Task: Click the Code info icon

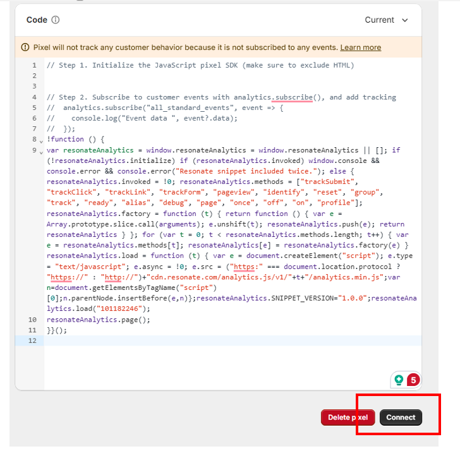Action: (56, 20)
